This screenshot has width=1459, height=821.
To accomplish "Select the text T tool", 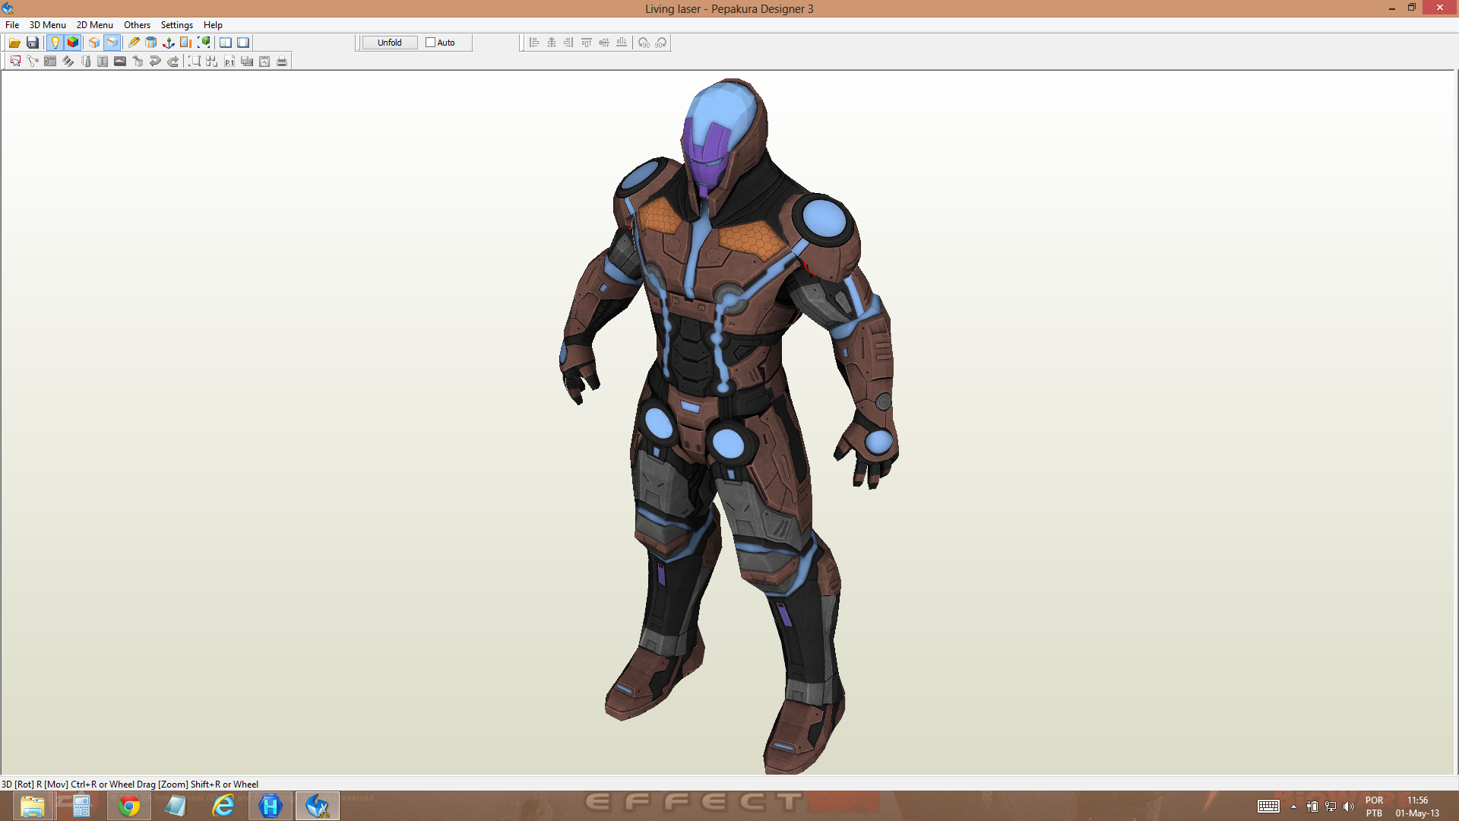I will point(103,62).
